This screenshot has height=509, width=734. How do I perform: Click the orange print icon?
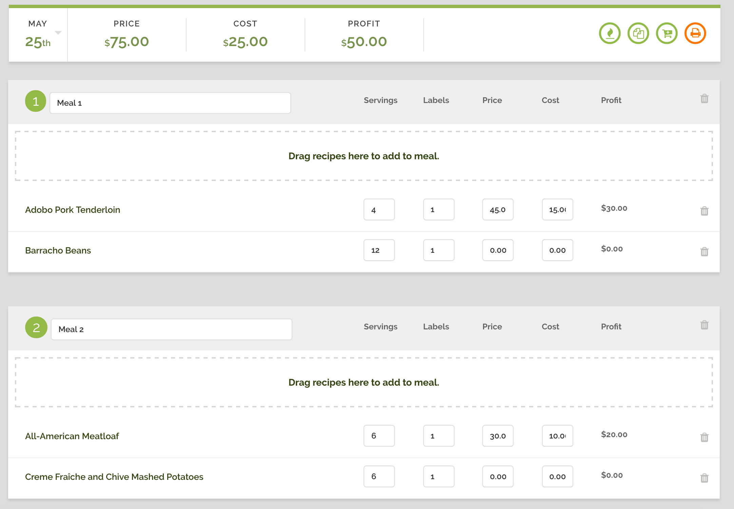[x=695, y=34]
